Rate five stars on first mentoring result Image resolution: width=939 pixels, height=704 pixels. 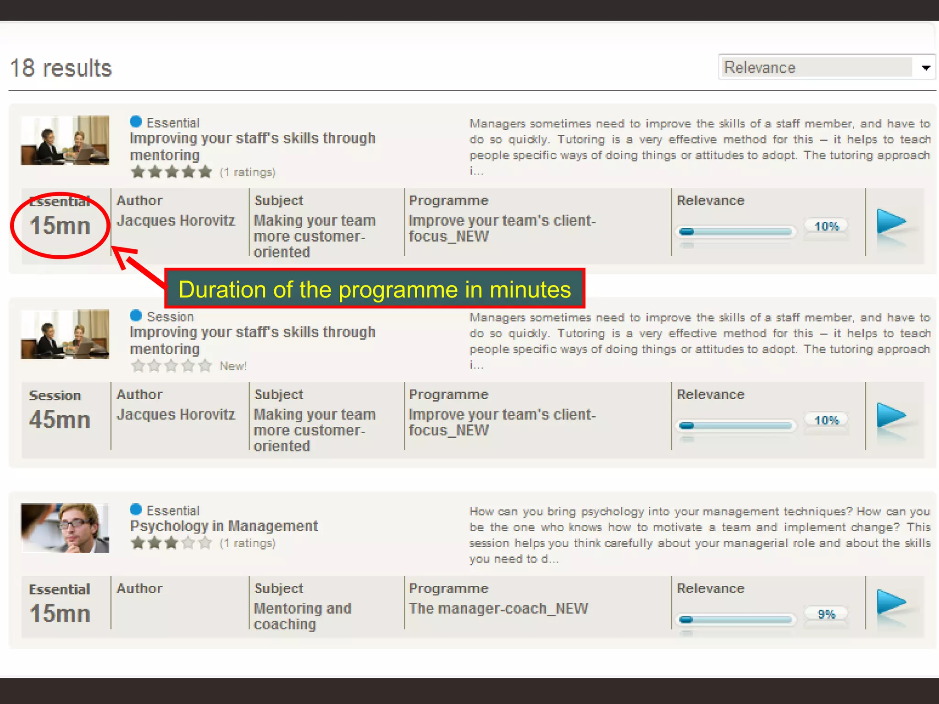(205, 172)
